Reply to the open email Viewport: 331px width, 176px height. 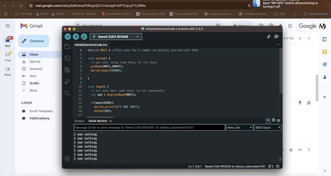point(300,150)
